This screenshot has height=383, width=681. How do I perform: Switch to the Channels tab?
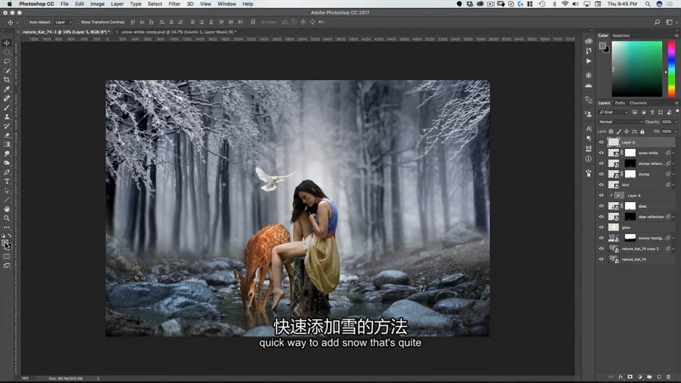coord(638,103)
